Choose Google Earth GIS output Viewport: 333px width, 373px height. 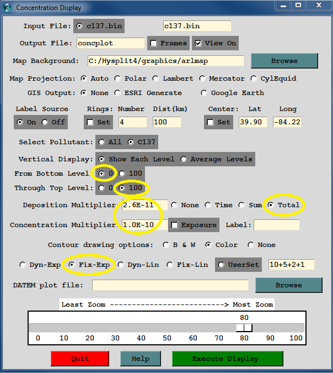(205, 93)
